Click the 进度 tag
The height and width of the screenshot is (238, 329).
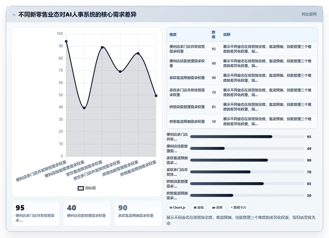(x=217, y=207)
